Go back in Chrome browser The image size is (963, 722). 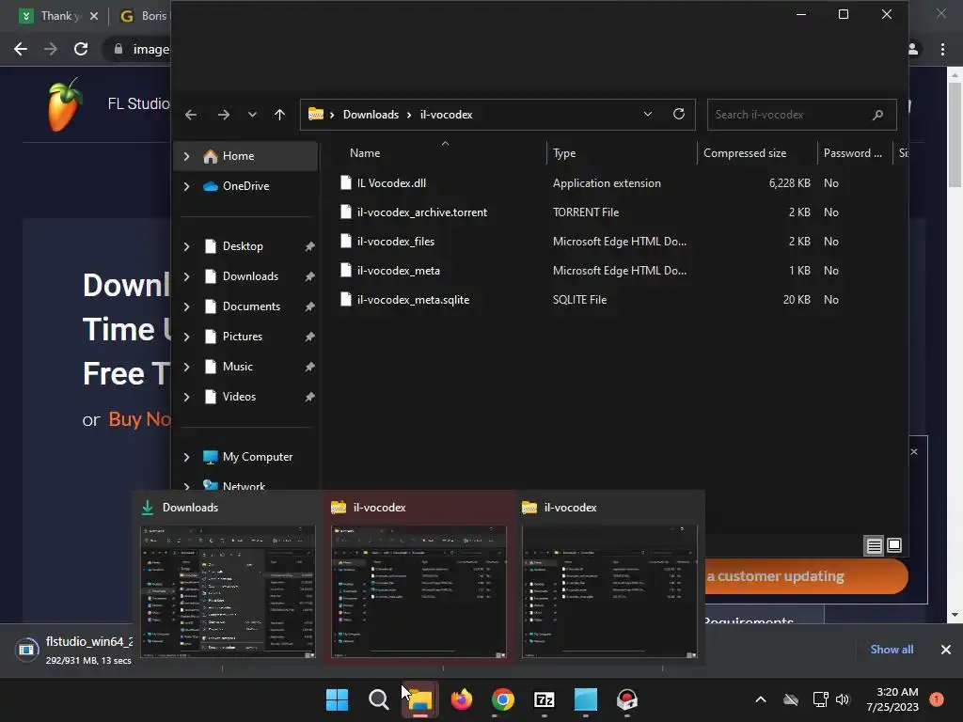click(x=21, y=49)
